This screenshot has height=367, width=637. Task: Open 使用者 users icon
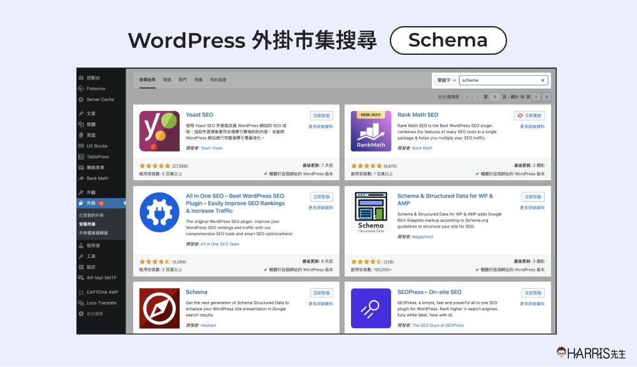[82, 245]
